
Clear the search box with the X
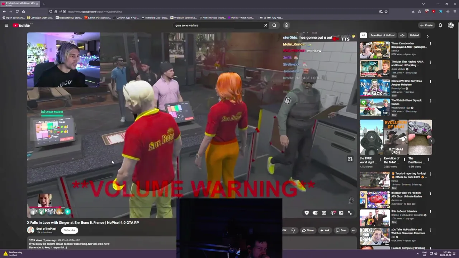point(266,25)
